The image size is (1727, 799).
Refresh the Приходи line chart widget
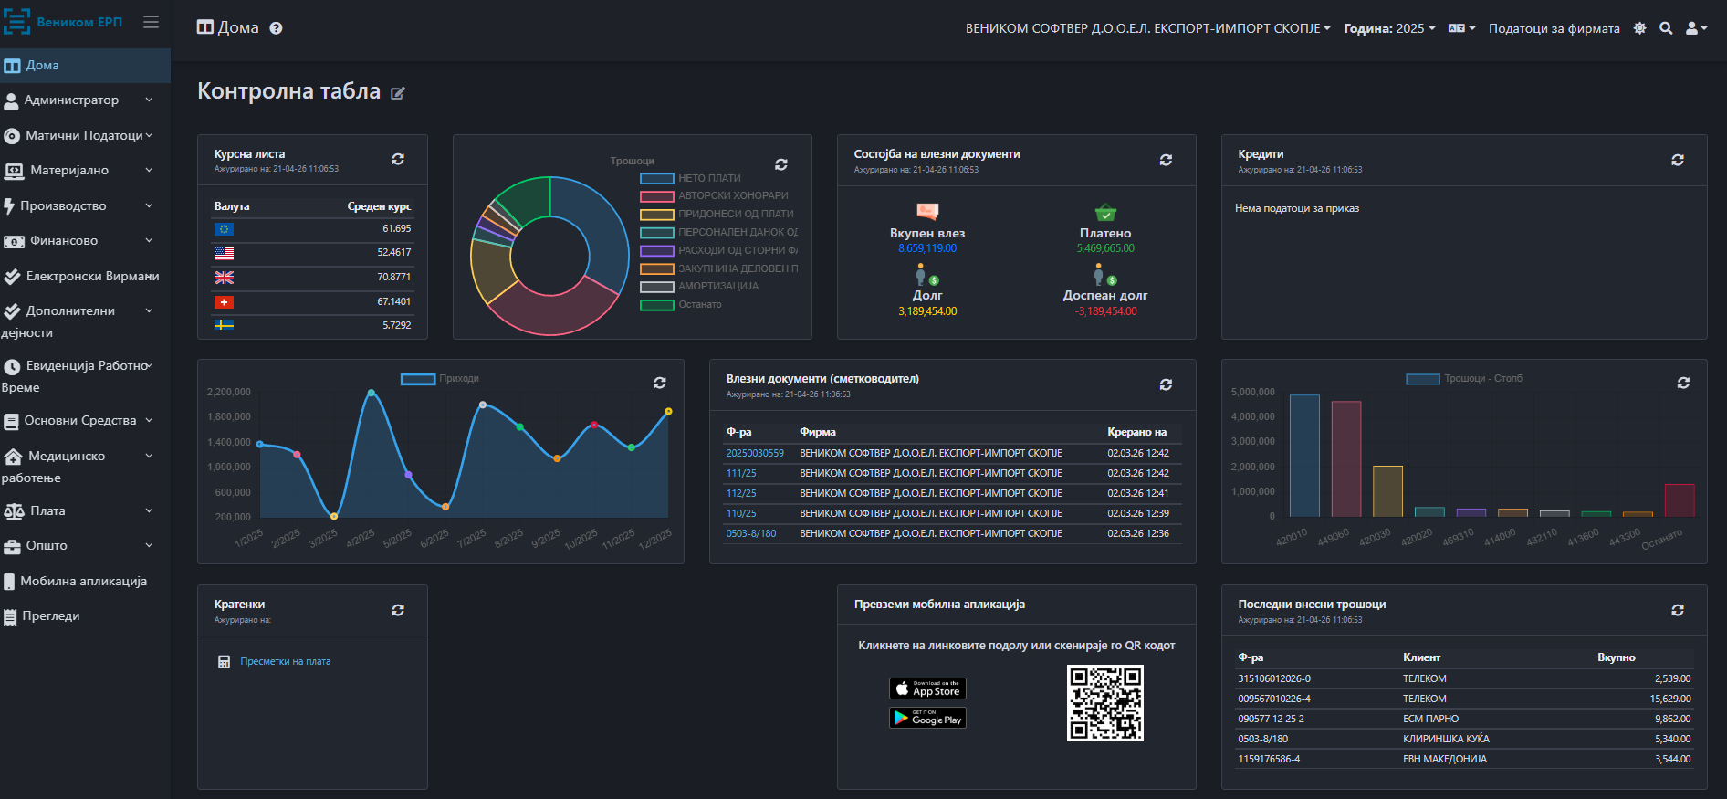click(x=660, y=383)
